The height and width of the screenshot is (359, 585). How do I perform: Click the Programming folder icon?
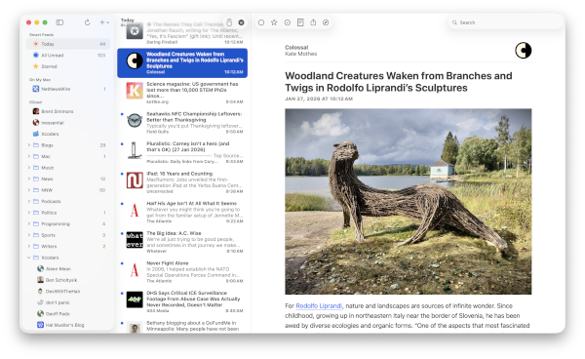(x=36, y=224)
